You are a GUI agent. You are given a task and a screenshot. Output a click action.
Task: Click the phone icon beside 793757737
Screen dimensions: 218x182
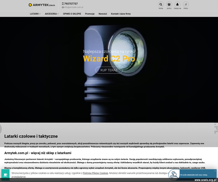(63, 4)
